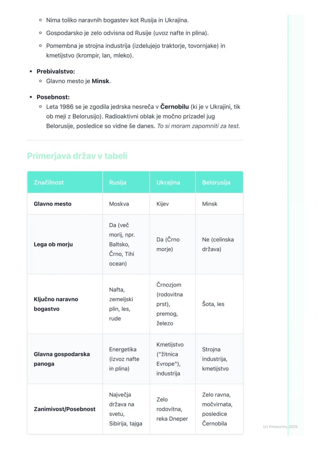Click the 'Ne (celinska država)' cell
The image size is (318, 450).
pyautogui.click(x=218, y=244)
